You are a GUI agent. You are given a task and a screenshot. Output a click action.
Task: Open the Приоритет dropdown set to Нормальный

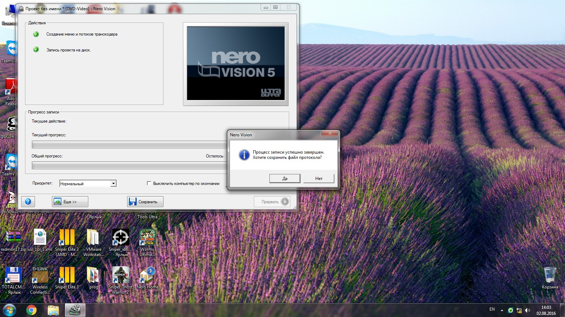click(88, 184)
